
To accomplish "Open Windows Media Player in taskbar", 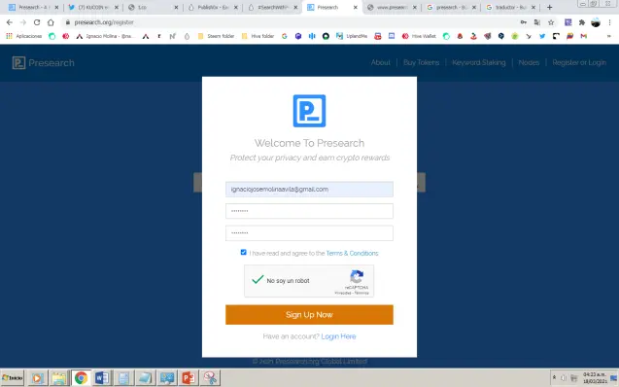I will tap(38, 378).
